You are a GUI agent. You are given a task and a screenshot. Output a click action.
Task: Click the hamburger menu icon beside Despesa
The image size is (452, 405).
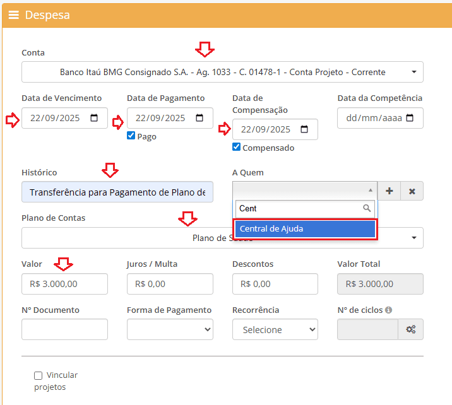click(x=13, y=15)
